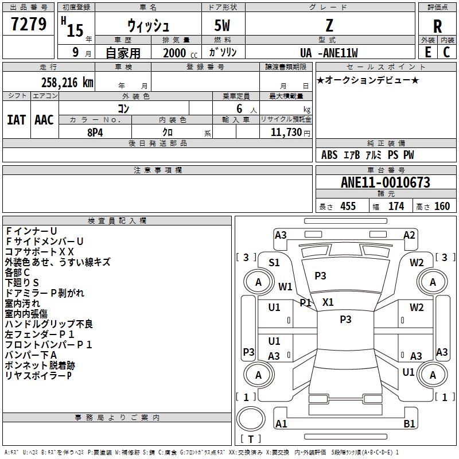Image resolution: width=459 pixels, height=459 pixels.
Task: Click the car name ウィッシュ
Action: pos(147,26)
